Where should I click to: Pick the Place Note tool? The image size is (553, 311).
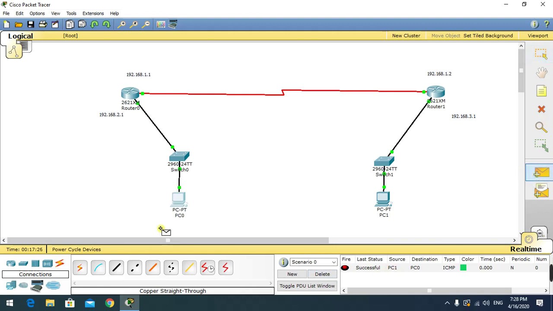coord(541,91)
